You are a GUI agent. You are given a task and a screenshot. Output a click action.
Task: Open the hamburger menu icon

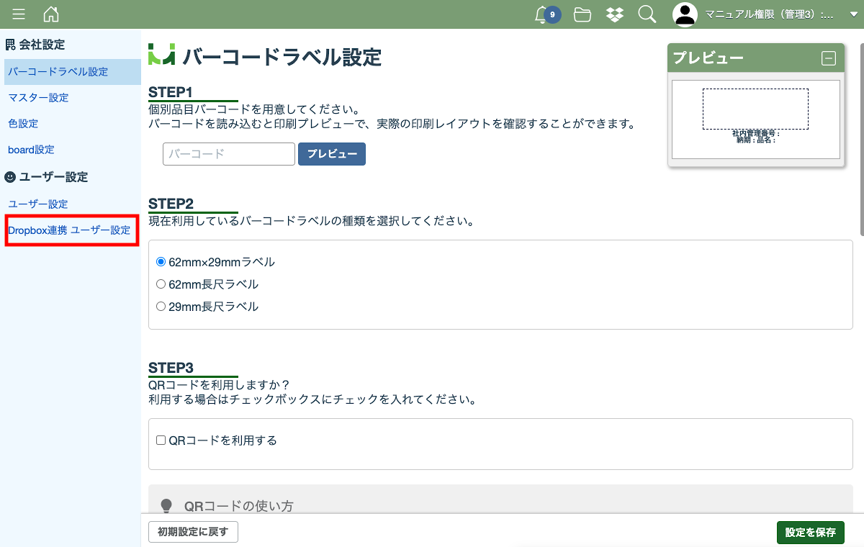(19, 14)
